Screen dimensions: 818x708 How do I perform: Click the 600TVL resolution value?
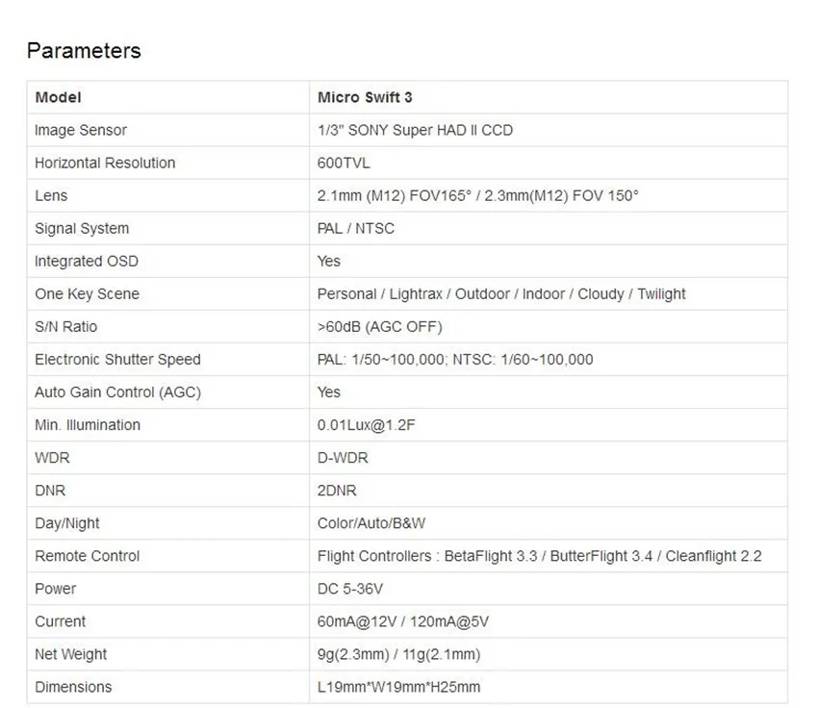pyautogui.click(x=344, y=164)
